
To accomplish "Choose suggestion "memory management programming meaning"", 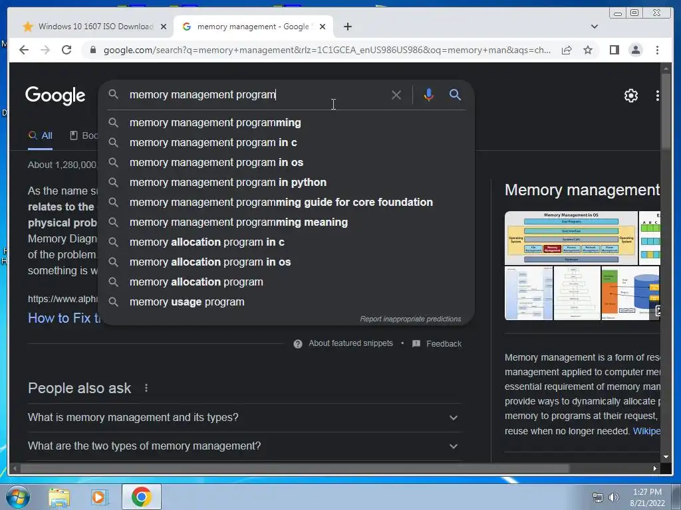I will 286,222.
